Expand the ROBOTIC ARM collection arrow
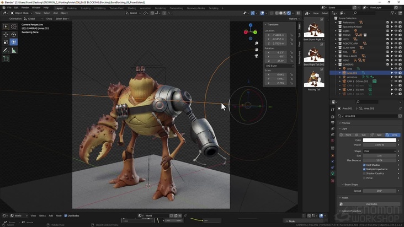404x227 pixels. tap(336, 44)
